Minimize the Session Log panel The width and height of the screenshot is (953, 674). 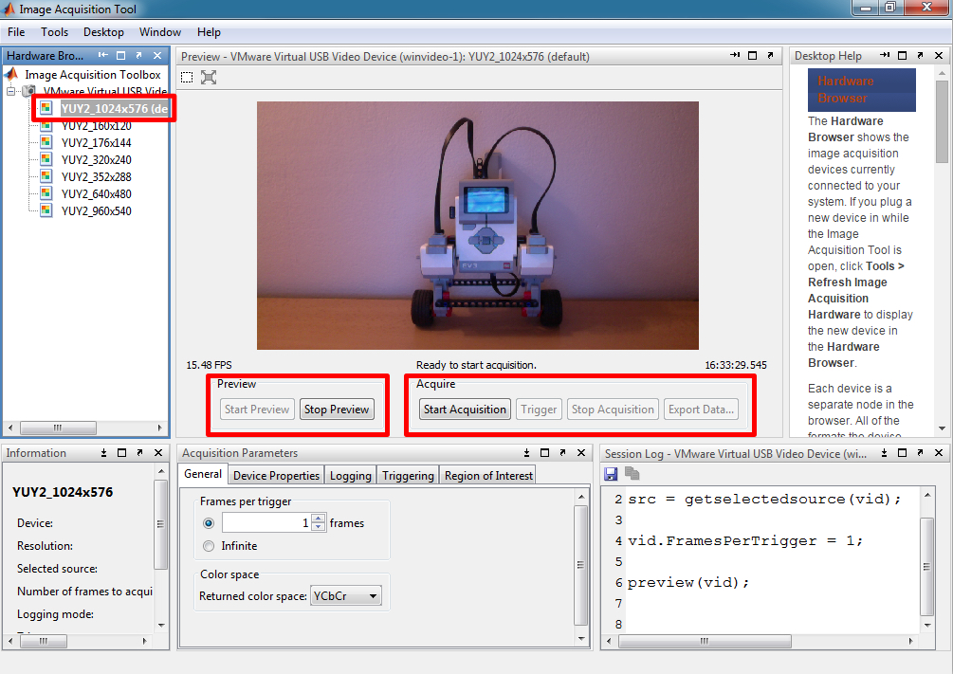(x=885, y=453)
